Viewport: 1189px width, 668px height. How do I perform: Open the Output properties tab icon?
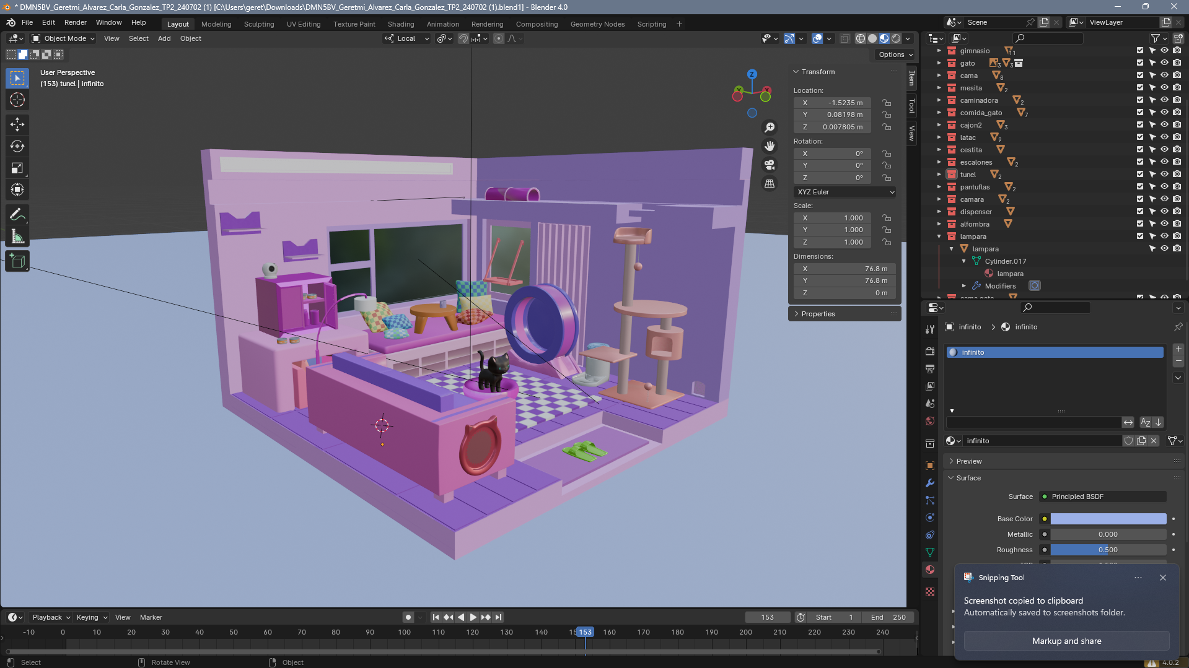tap(930, 368)
